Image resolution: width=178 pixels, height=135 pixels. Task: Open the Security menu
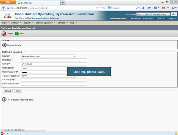coord(28,23)
